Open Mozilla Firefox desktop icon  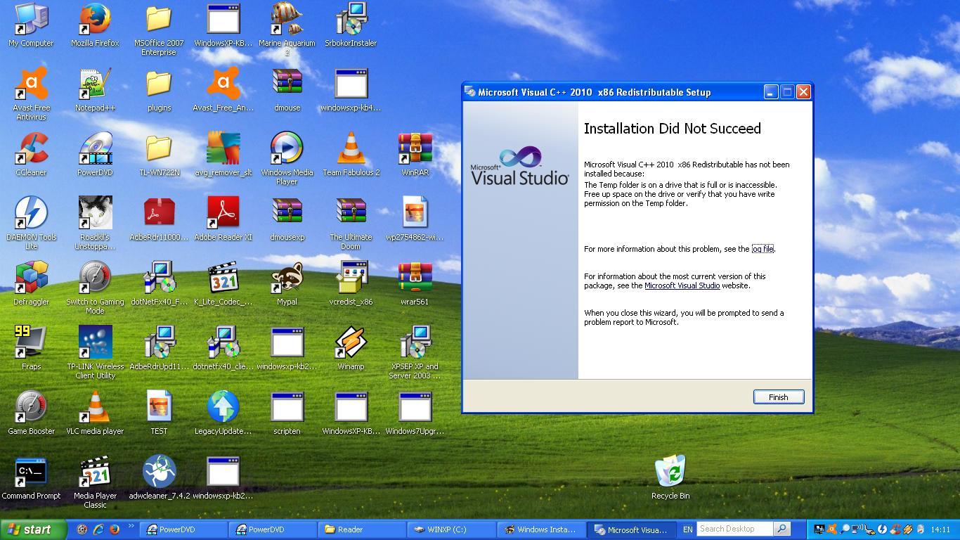click(95, 21)
